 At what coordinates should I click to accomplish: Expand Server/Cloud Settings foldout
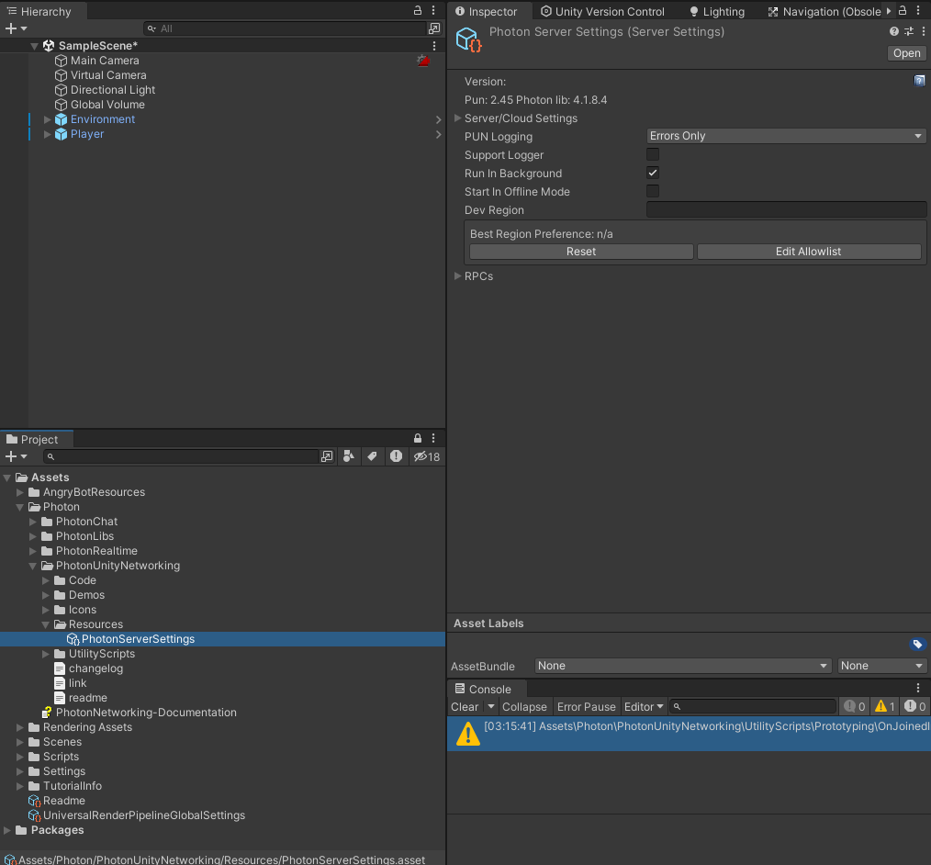(458, 118)
